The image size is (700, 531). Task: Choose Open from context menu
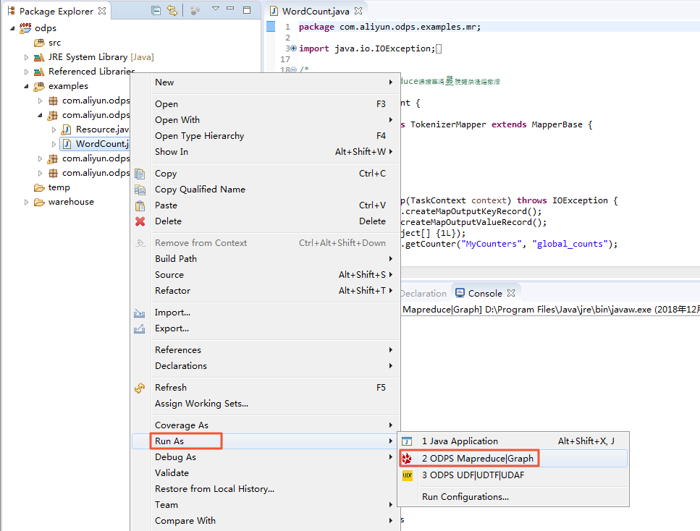tap(265, 104)
